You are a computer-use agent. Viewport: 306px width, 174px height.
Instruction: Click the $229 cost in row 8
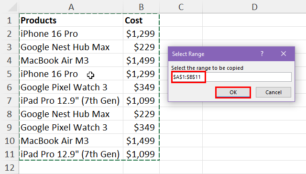tap(142, 114)
